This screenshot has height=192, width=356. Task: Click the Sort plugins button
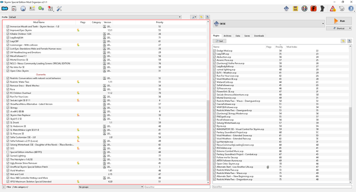tap(220, 41)
